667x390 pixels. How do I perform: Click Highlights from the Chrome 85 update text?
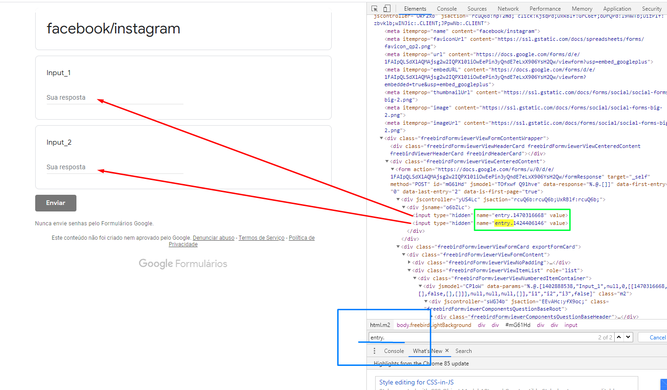[x=421, y=364]
